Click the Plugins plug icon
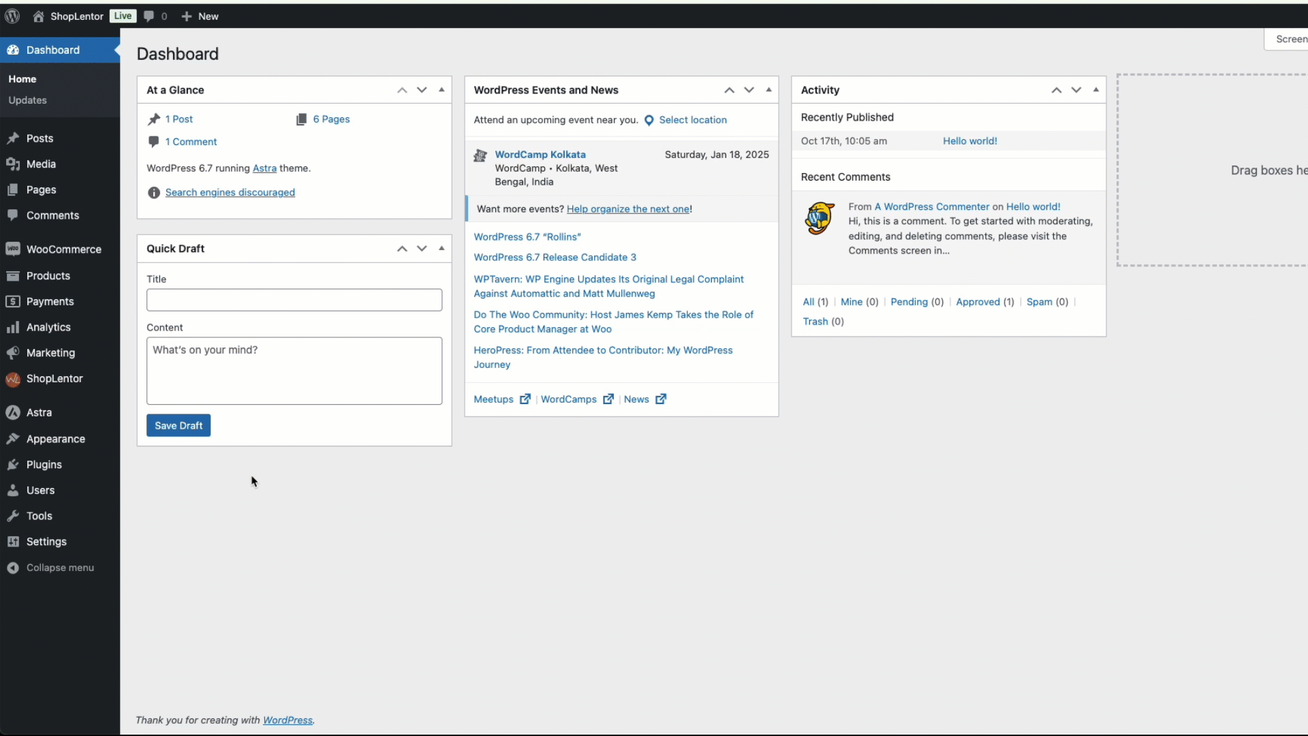Image resolution: width=1308 pixels, height=736 pixels. point(13,465)
